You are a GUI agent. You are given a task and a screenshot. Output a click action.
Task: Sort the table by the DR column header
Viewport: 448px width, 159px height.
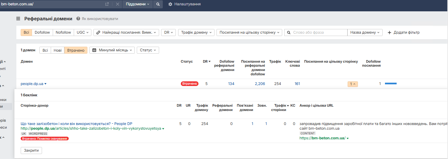point(206,61)
